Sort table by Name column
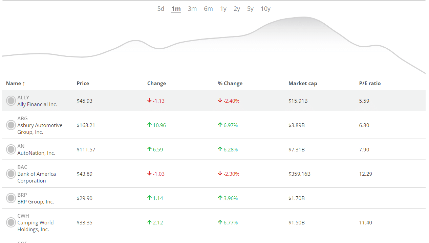The image size is (429, 243). click(16, 83)
